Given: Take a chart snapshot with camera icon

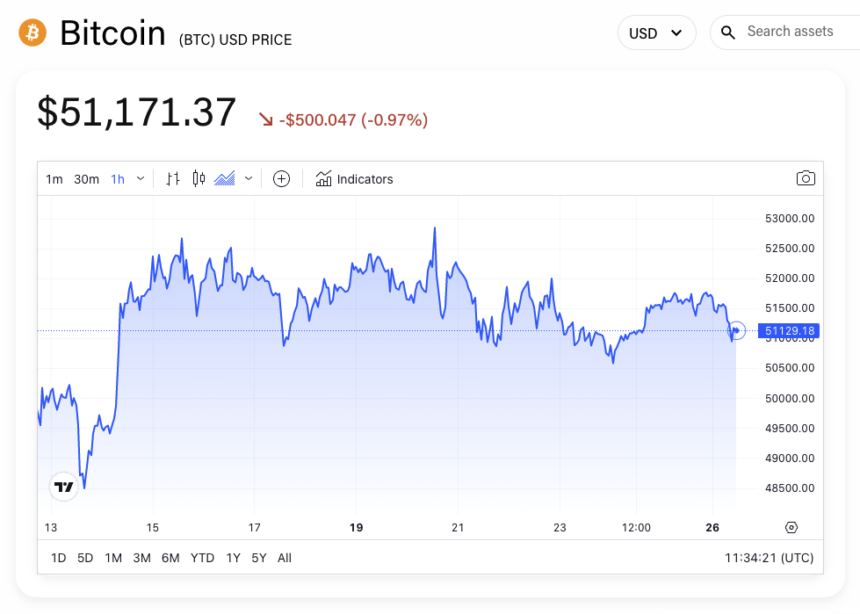Looking at the screenshot, I should pyautogui.click(x=806, y=178).
